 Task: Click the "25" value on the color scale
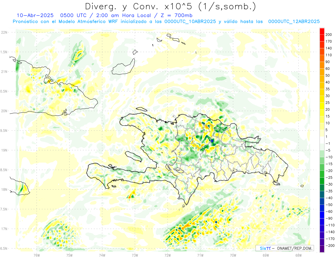[328, 103]
